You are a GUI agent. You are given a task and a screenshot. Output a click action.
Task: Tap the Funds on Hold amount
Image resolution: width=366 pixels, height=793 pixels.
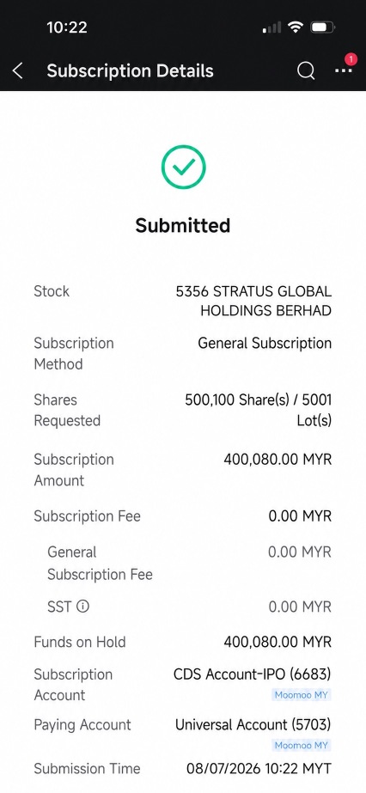[278, 643]
